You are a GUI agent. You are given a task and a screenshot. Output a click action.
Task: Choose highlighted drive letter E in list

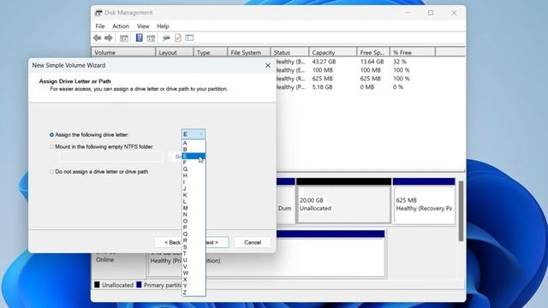click(x=194, y=156)
